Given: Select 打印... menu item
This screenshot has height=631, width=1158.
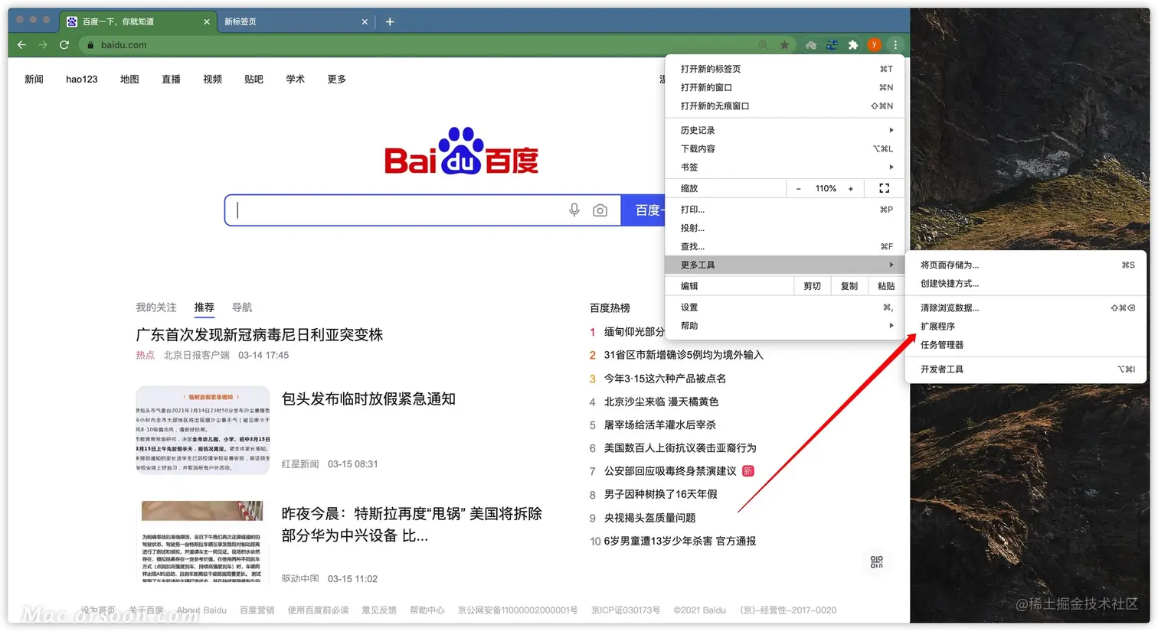Looking at the screenshot, I should tap(787, 210).
